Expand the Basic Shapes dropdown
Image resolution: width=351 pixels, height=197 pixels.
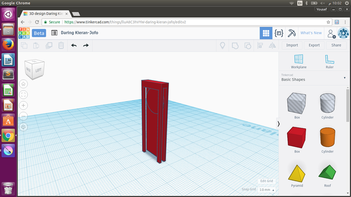(x=344, y=78)
